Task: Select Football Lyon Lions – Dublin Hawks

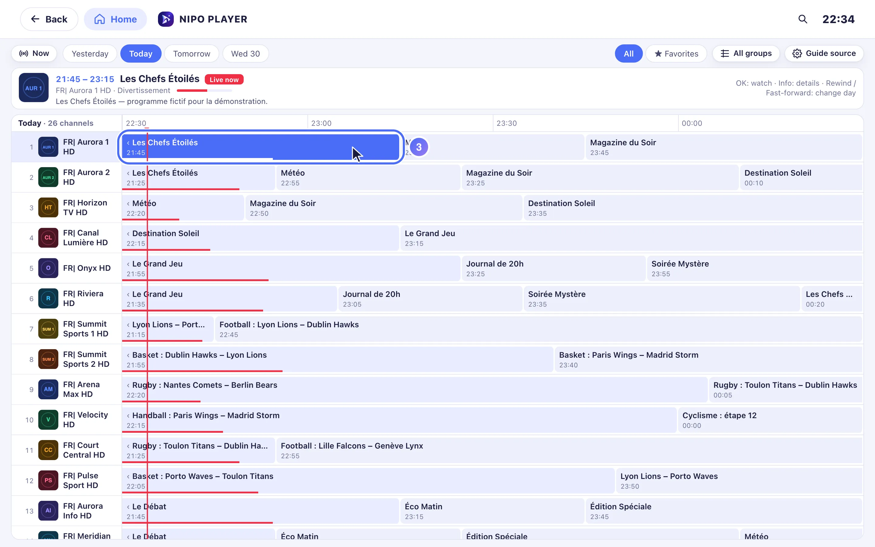Action: click(538, 329)
